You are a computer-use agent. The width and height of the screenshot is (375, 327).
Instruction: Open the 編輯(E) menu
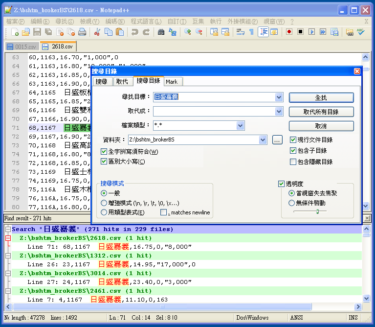40,22
